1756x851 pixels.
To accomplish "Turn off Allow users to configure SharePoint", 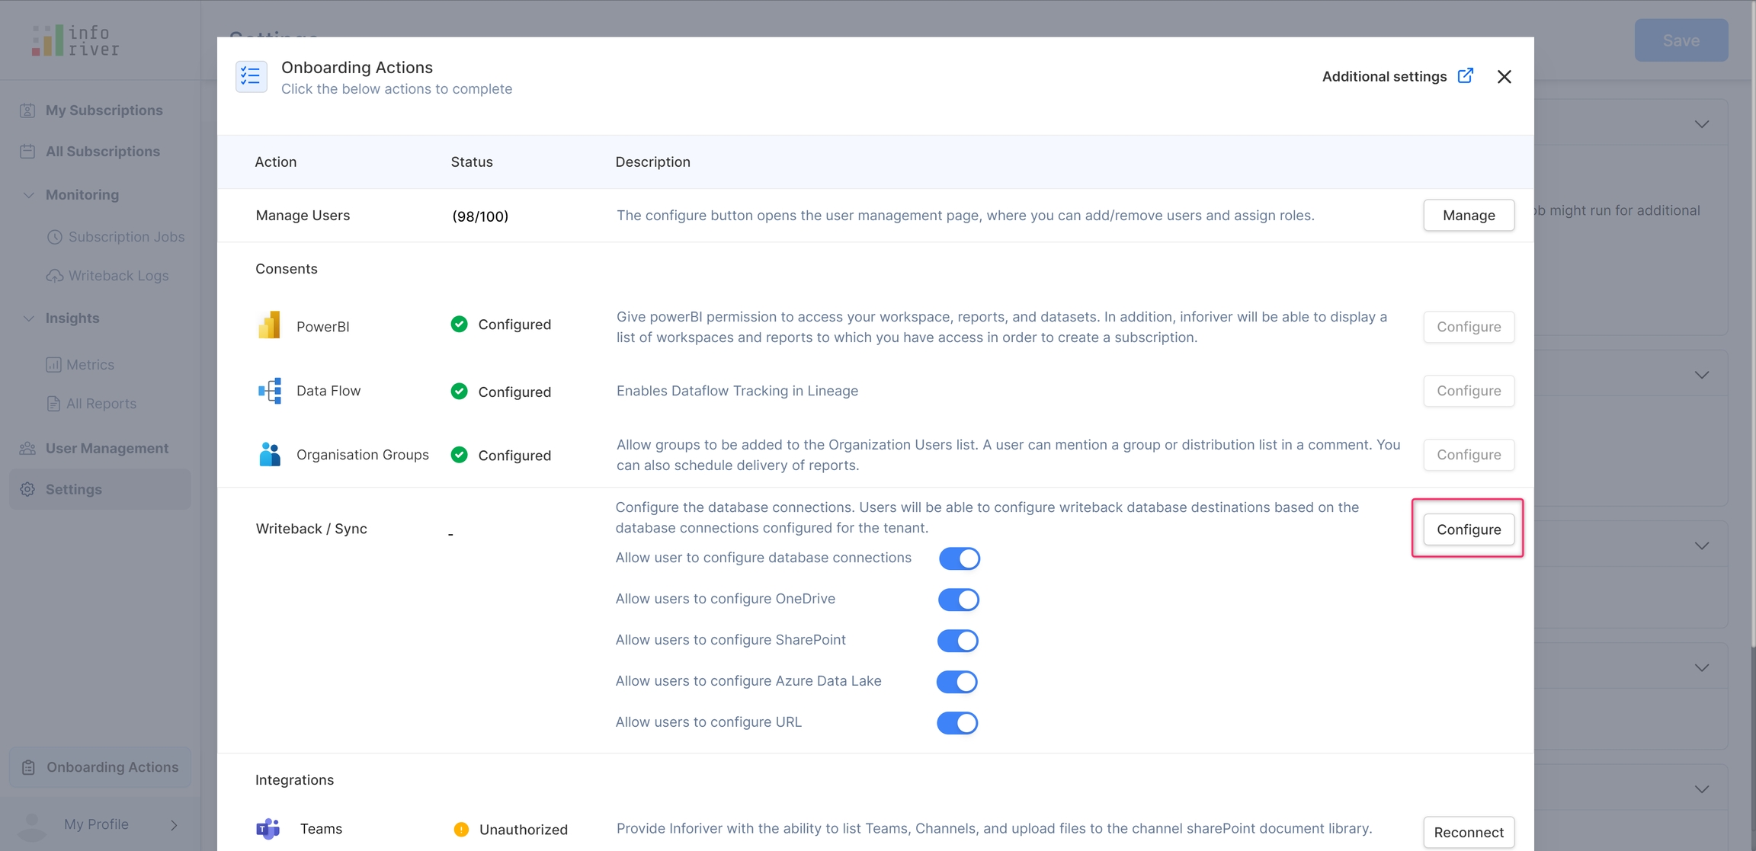I will click(957, 641).
